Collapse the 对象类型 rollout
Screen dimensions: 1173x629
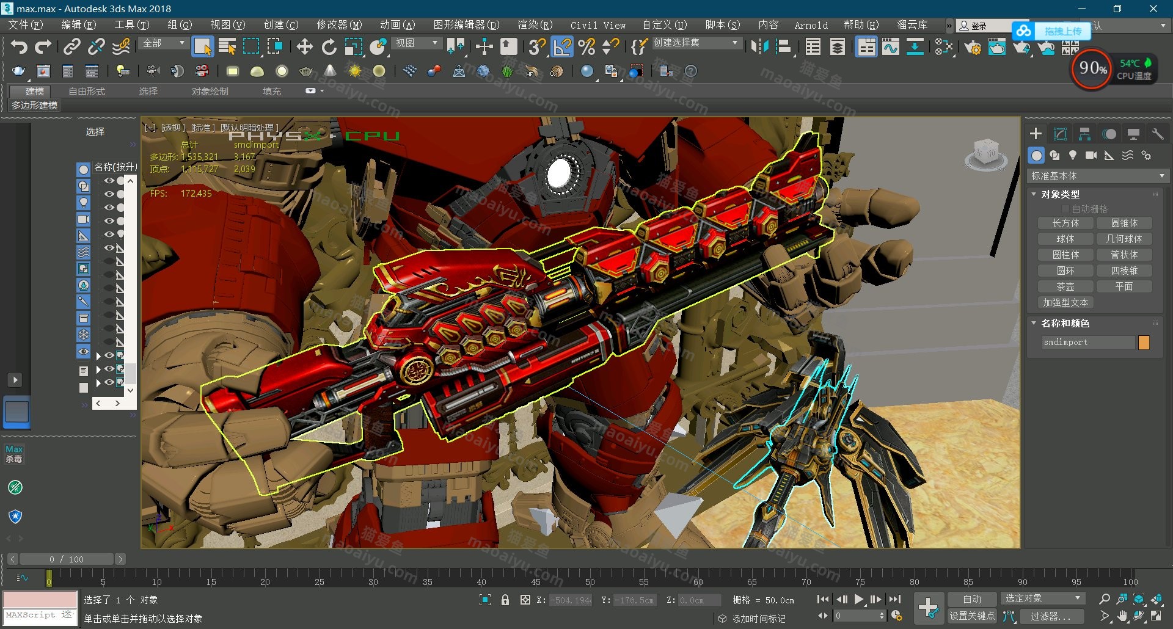point(1060,194)
